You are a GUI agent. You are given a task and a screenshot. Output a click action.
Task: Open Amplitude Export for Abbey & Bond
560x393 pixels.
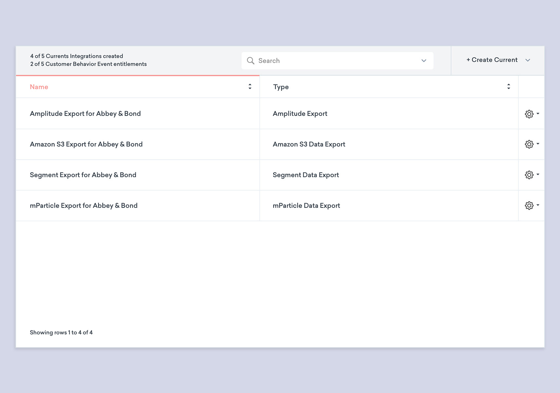85,114
